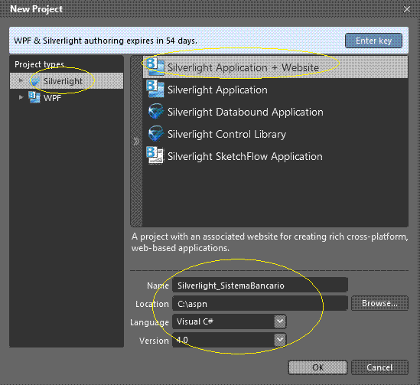
Task: Click the Name field with Silverlight_SistemaBancario
Action: click(260, 285)
